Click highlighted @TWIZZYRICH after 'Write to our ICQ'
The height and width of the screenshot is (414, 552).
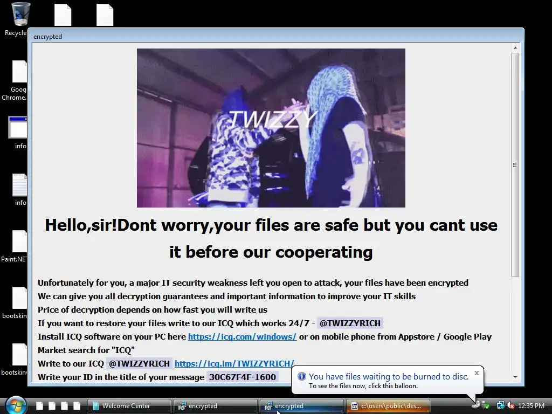pos(139,363)
